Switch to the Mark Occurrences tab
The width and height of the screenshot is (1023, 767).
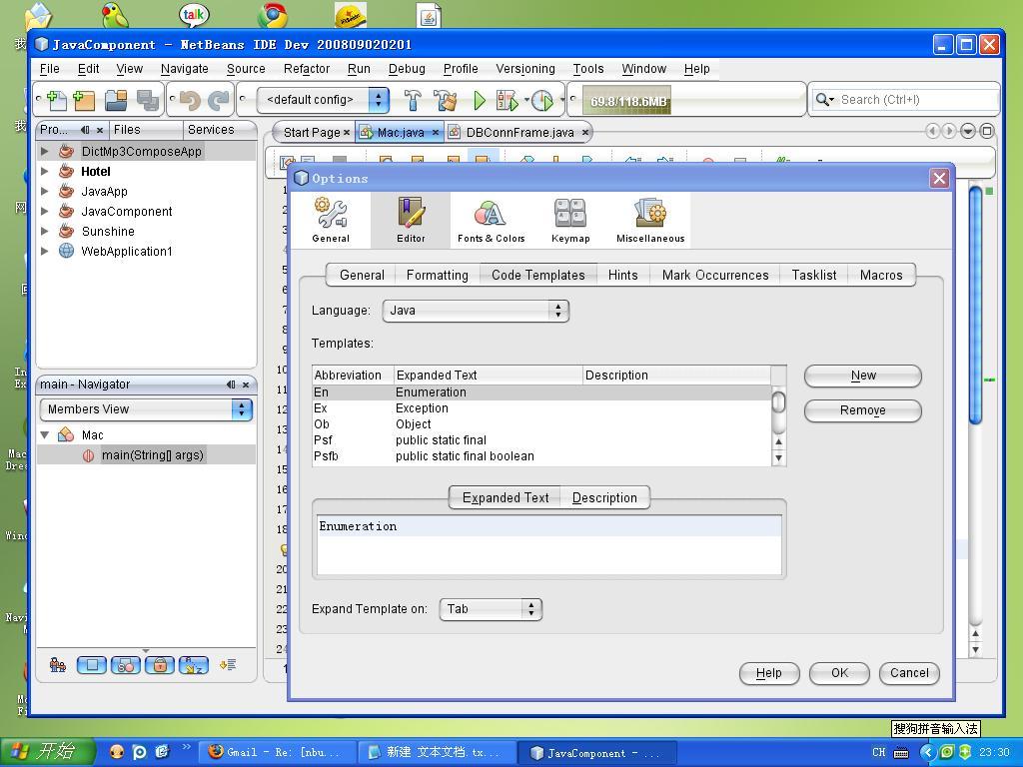point(714,275)
